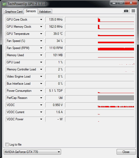The width and height of the screenshot is (139, 158).
Task: Select the Sensors tab
Action: pyautogui.click(x=31, y=11)
